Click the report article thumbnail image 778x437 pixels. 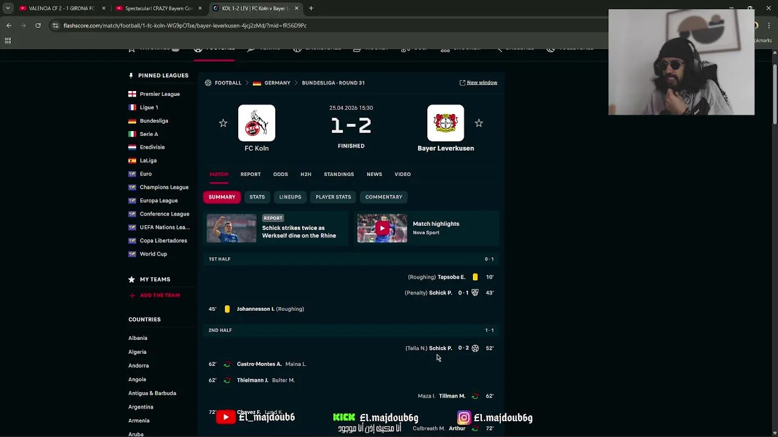[232, 228]
